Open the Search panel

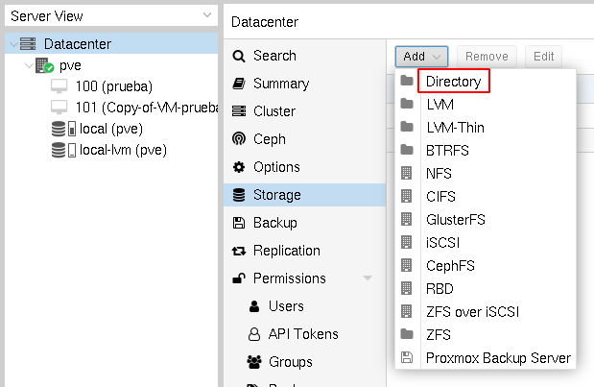pyautogui.click(x=304, y=56)
